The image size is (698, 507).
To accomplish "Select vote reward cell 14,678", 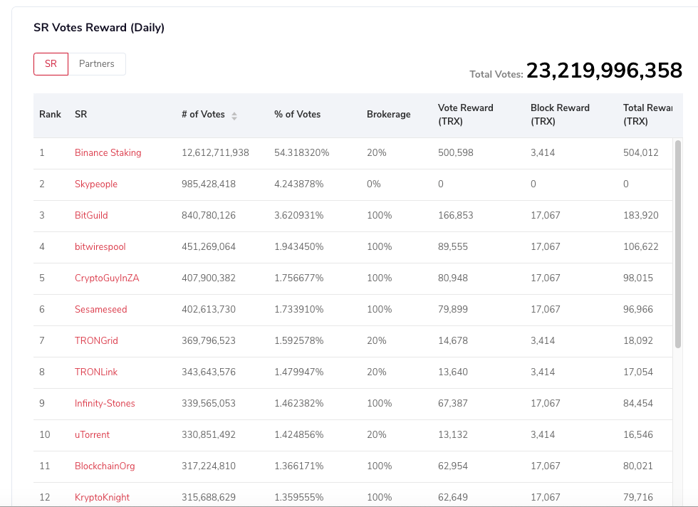I will pyautogui.click(x=453, y=340).
